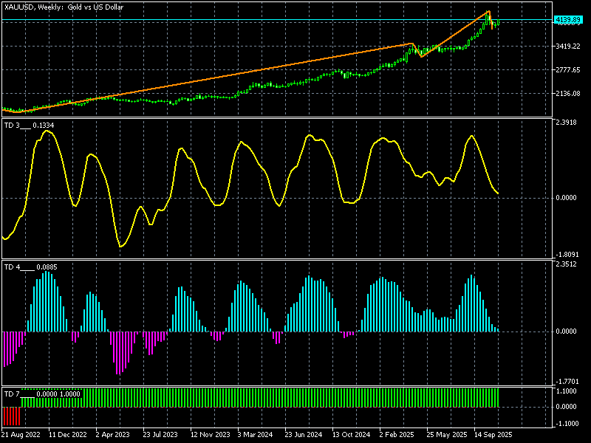Click the 2777.65 price scale value

pyautogui.click(x=568, y=70)
